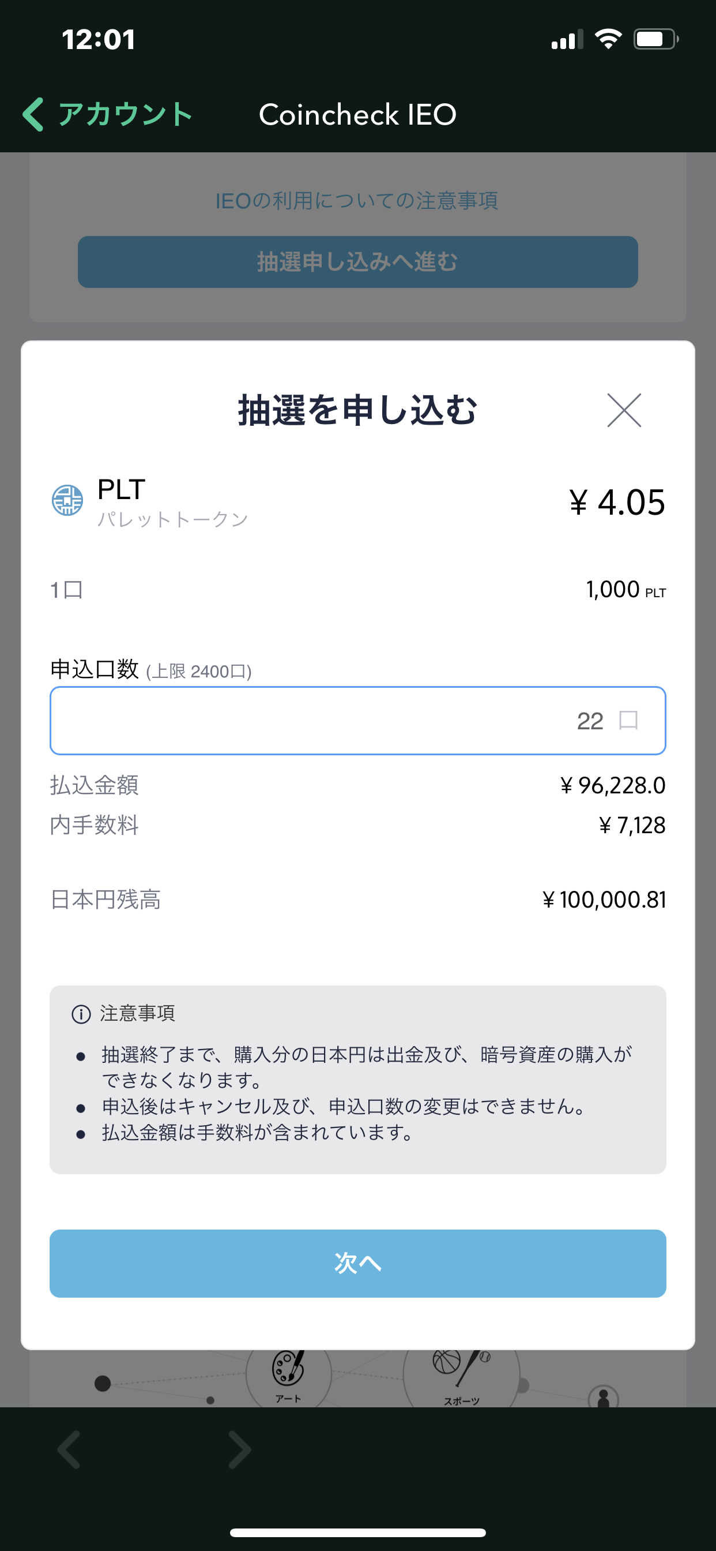This screenshot has height=1551, width=716.
Task: Close the lottery application dialog
Action: pos(624,411)
